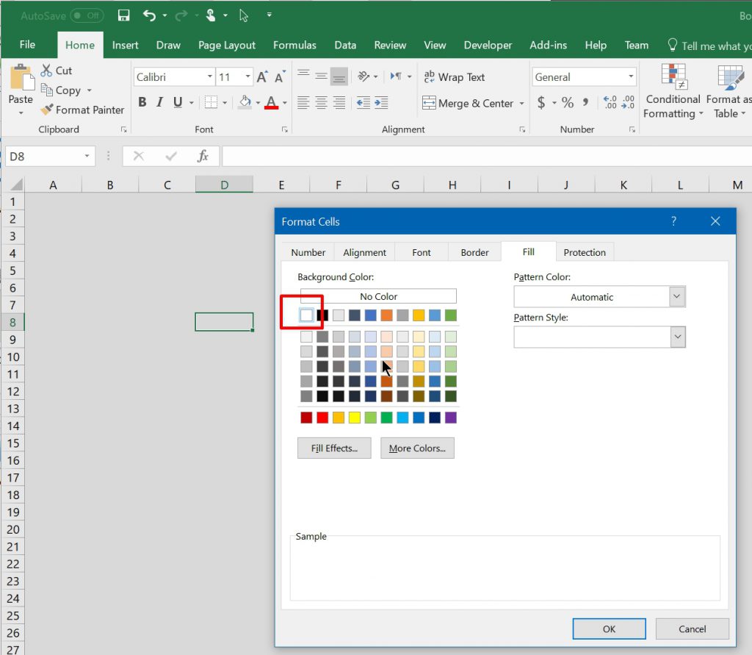Open the font size 11 dropdown

(x=247, y=77)
